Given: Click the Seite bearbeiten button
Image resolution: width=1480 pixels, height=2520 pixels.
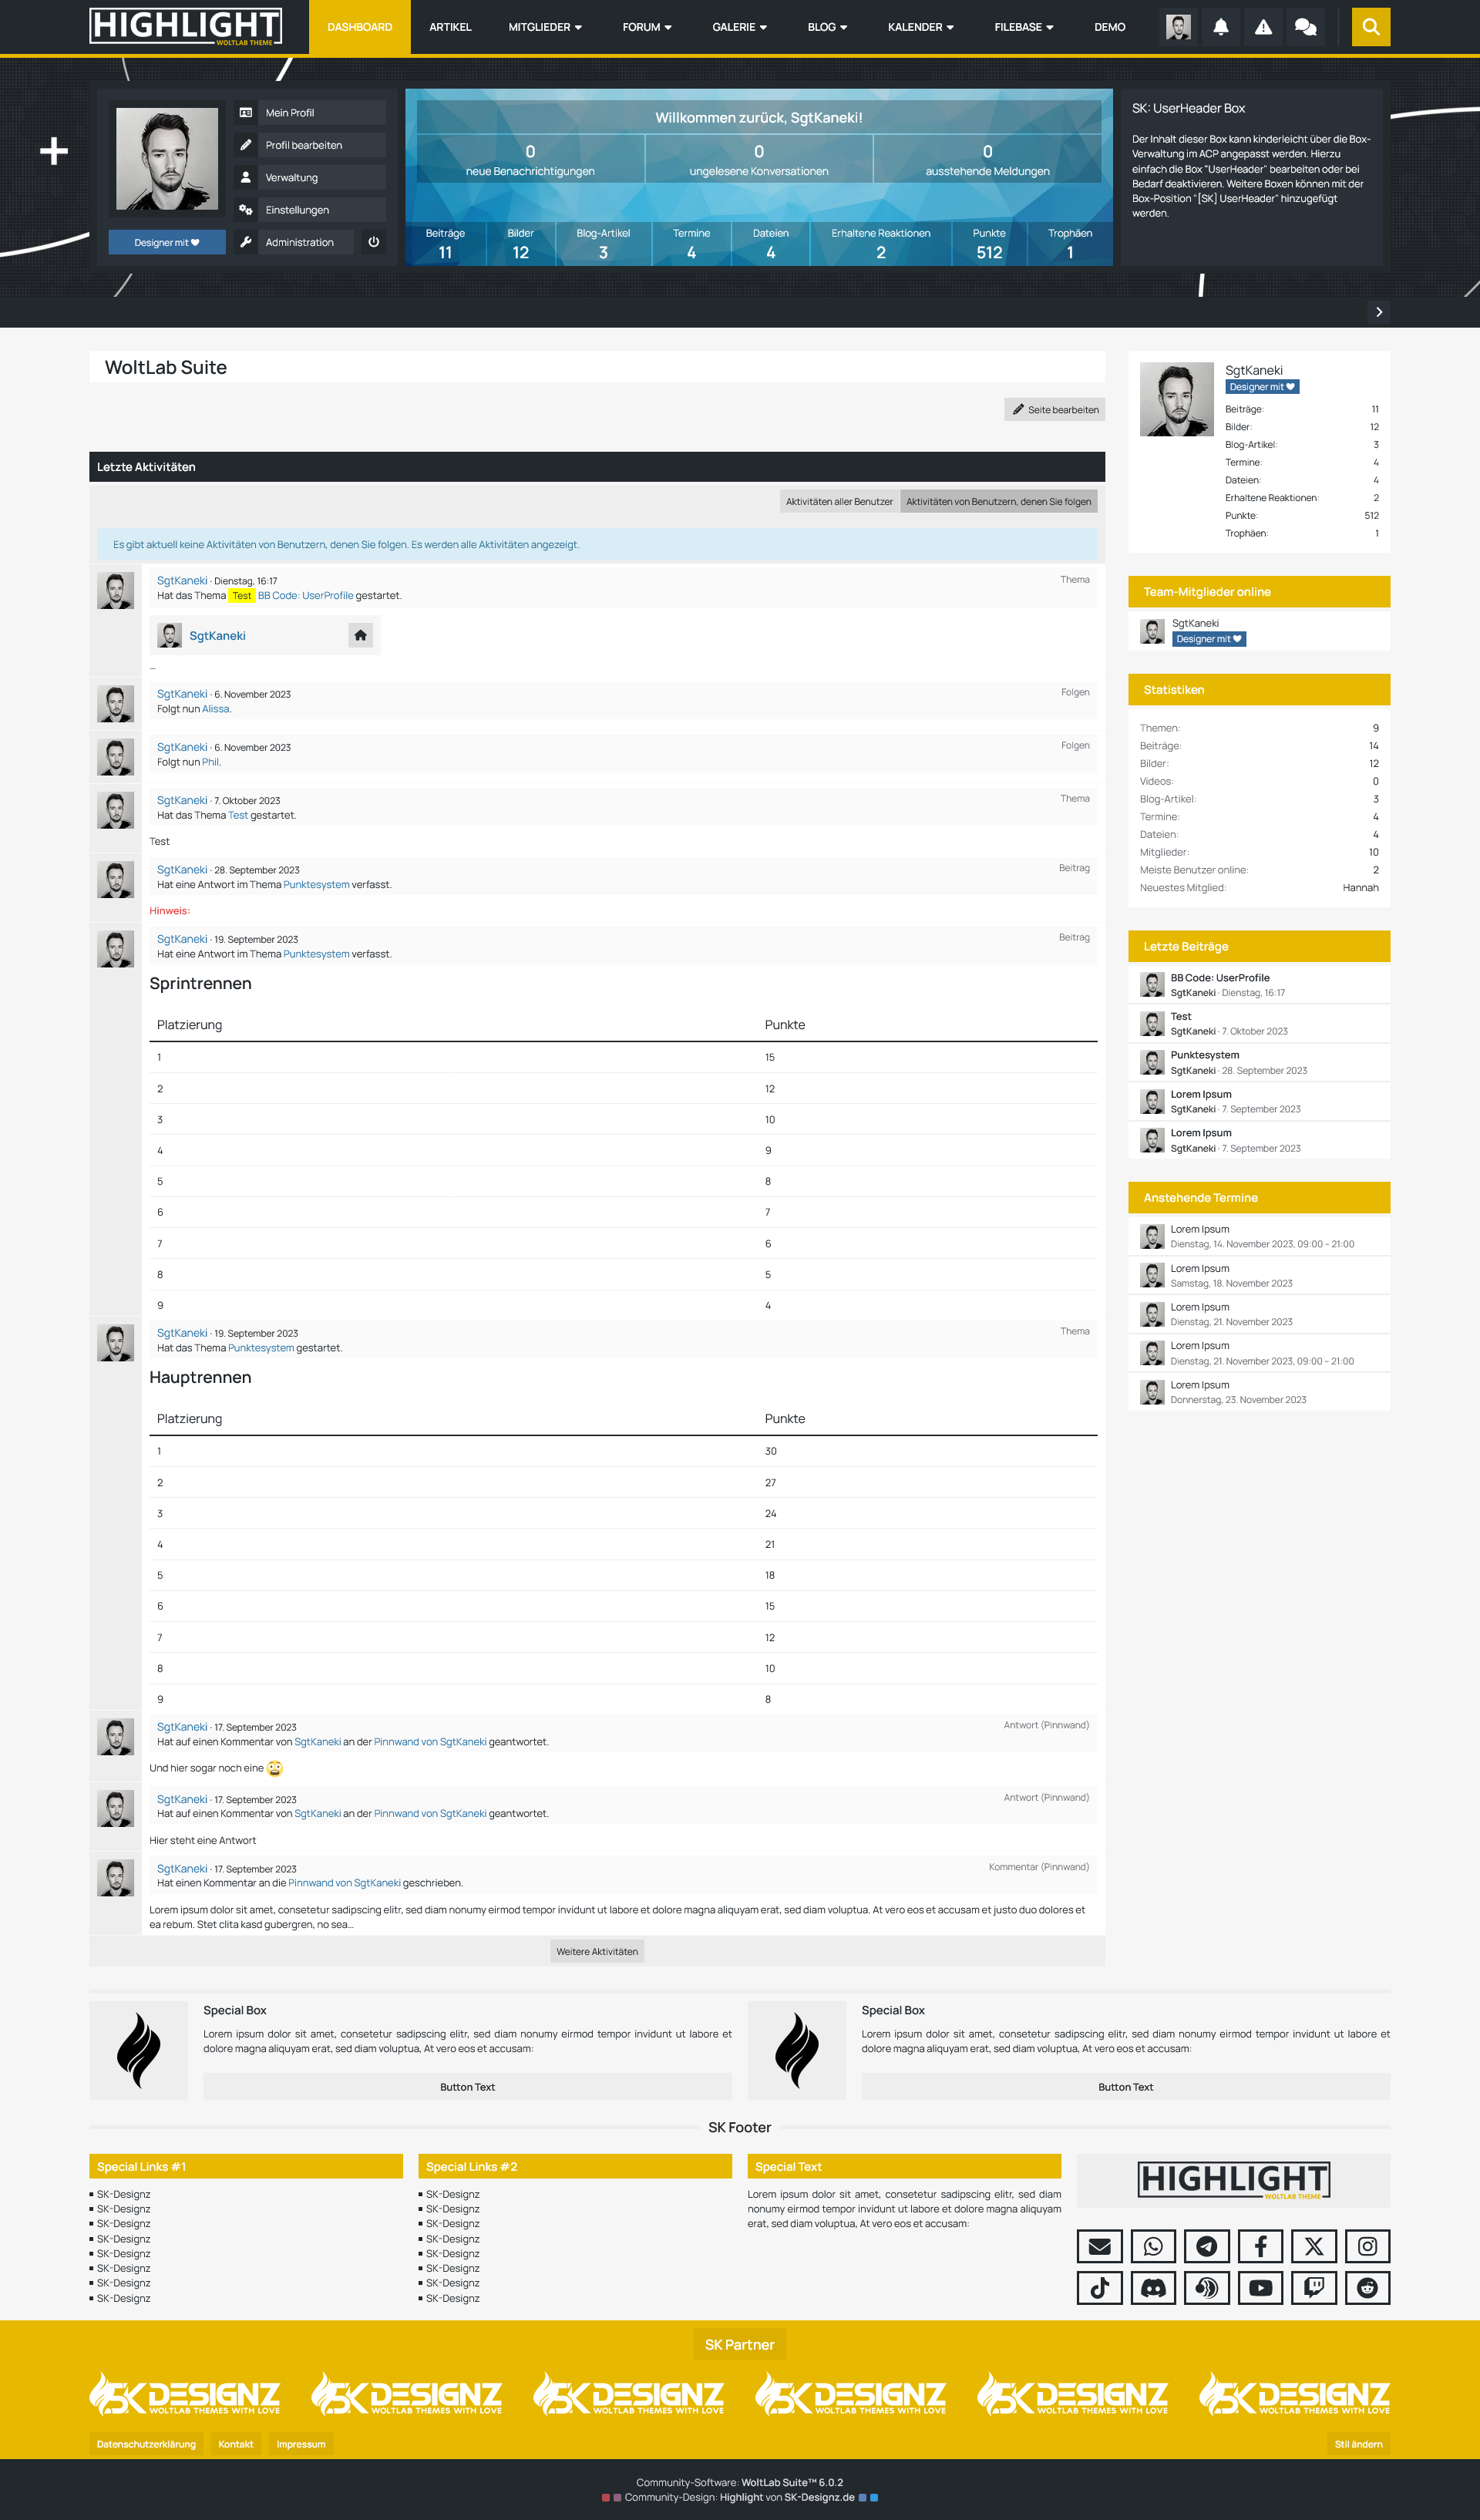Looking at the screenshot, I should (x=1054, y=410).
